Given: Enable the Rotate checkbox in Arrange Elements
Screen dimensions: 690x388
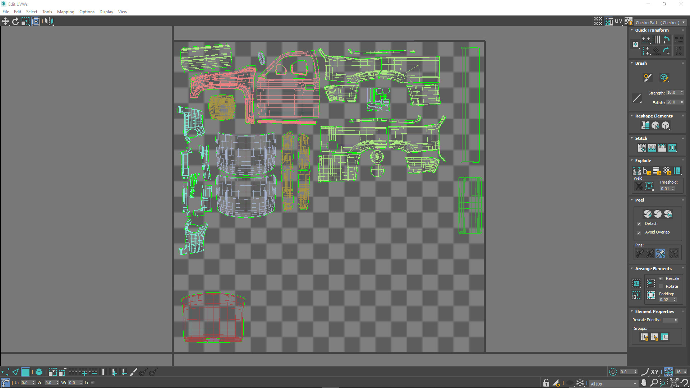Looking at the screenshot, I should (x=661, y=286).
